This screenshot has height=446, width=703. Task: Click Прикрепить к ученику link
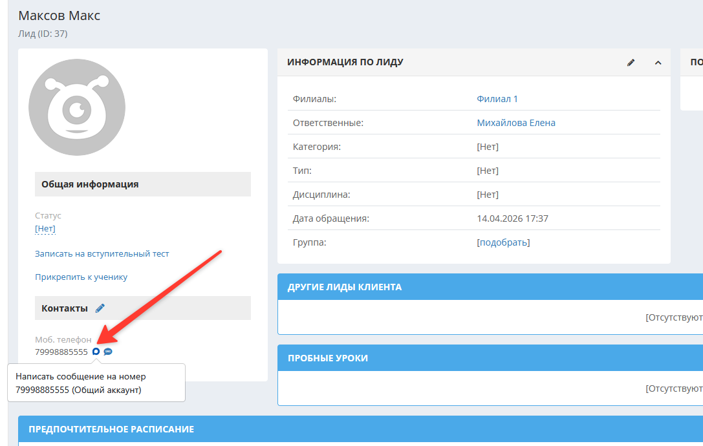[81, 277]
